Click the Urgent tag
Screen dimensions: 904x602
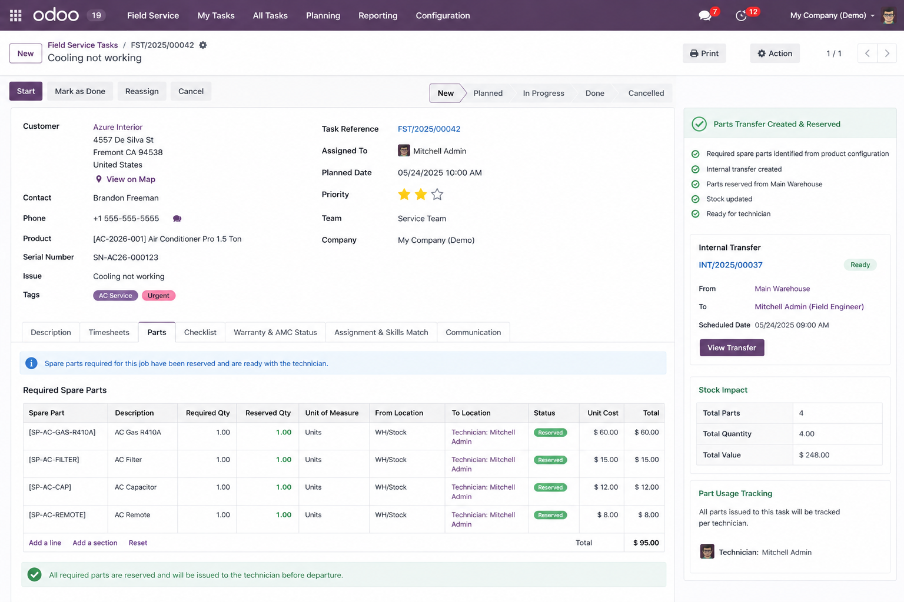[x=158, y=296]
